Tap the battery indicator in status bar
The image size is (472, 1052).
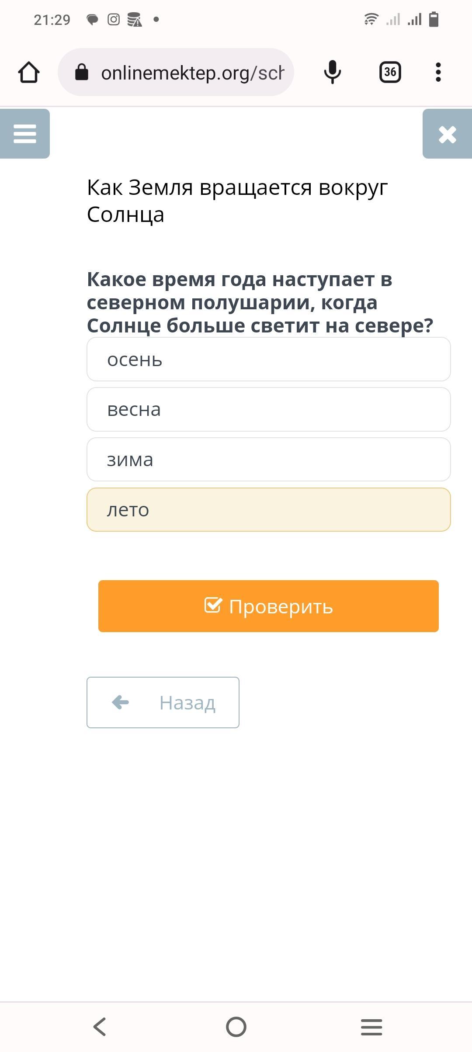click(434, 20)
